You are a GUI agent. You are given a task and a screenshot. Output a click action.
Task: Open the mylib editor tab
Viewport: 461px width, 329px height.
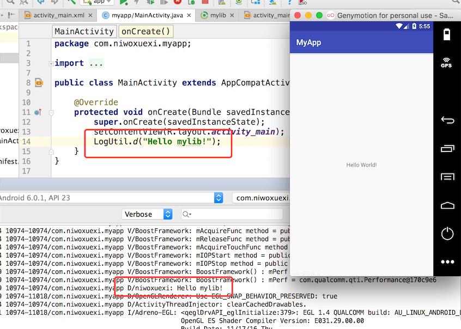tap(217, 15)
